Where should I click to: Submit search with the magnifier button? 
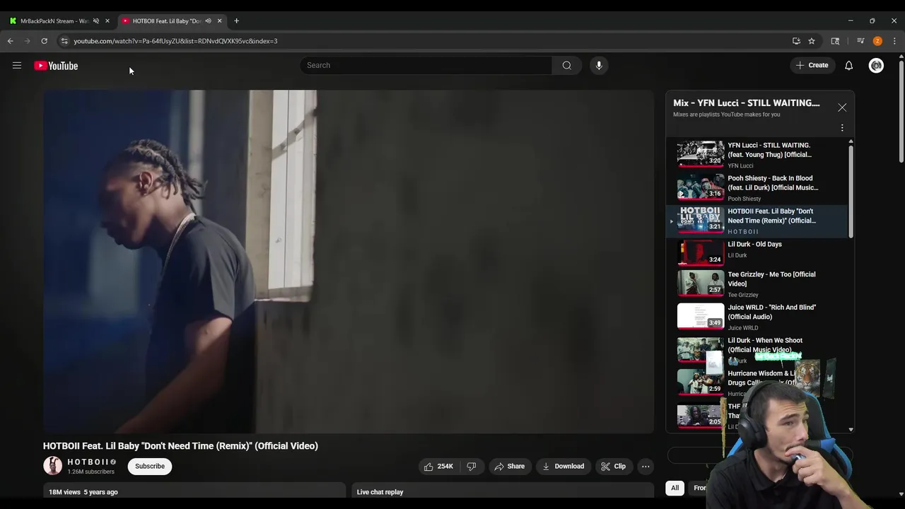coord(566,66)
